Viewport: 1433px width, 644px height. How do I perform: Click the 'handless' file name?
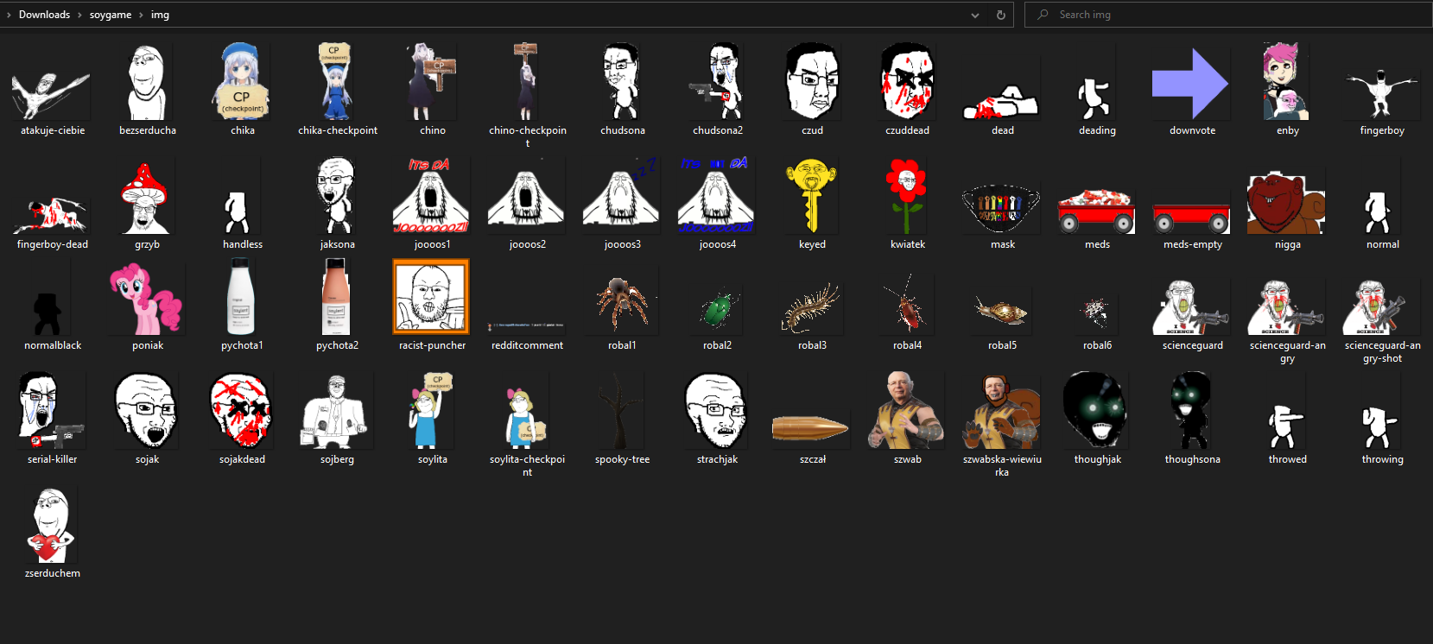pyautogui.click(x=242, y=244)
